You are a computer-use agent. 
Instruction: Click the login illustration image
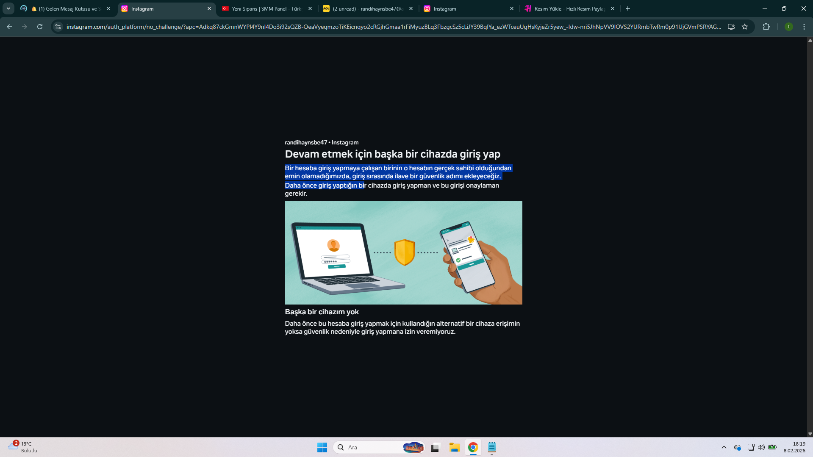403,252
